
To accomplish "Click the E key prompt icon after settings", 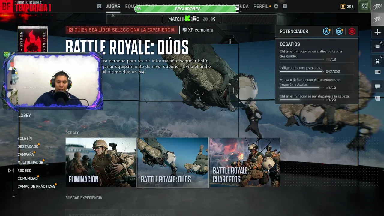I will click(285, 6).
